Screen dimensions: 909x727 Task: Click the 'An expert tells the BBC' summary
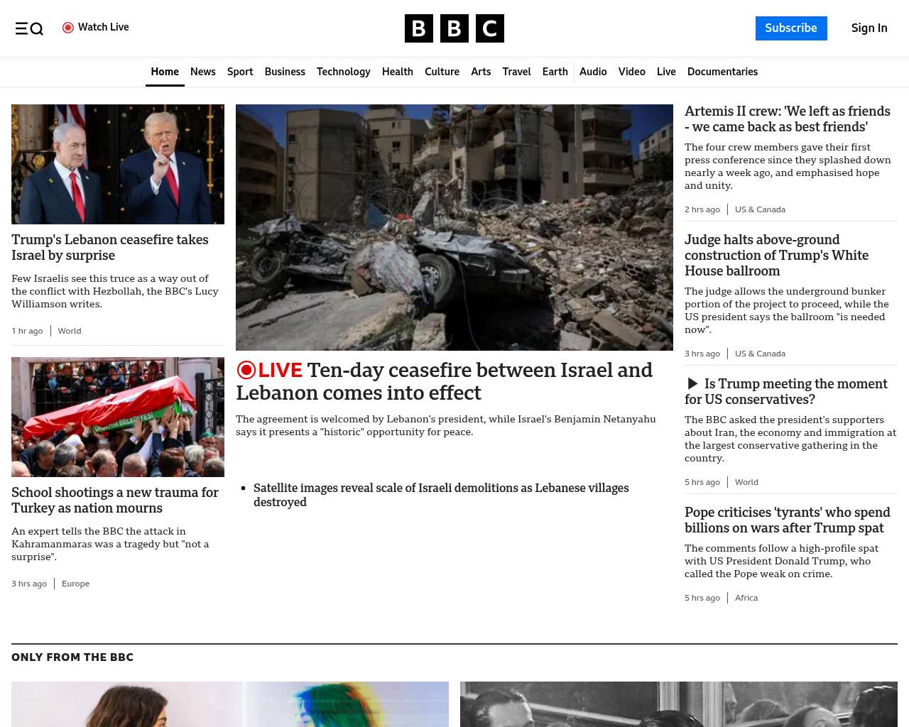pos(110,544)
